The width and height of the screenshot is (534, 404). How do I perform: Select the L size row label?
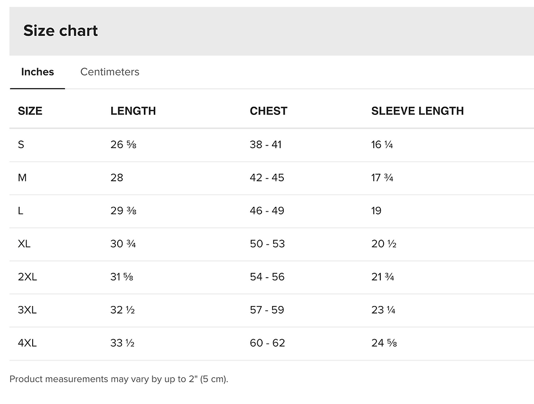click(21, 211)
